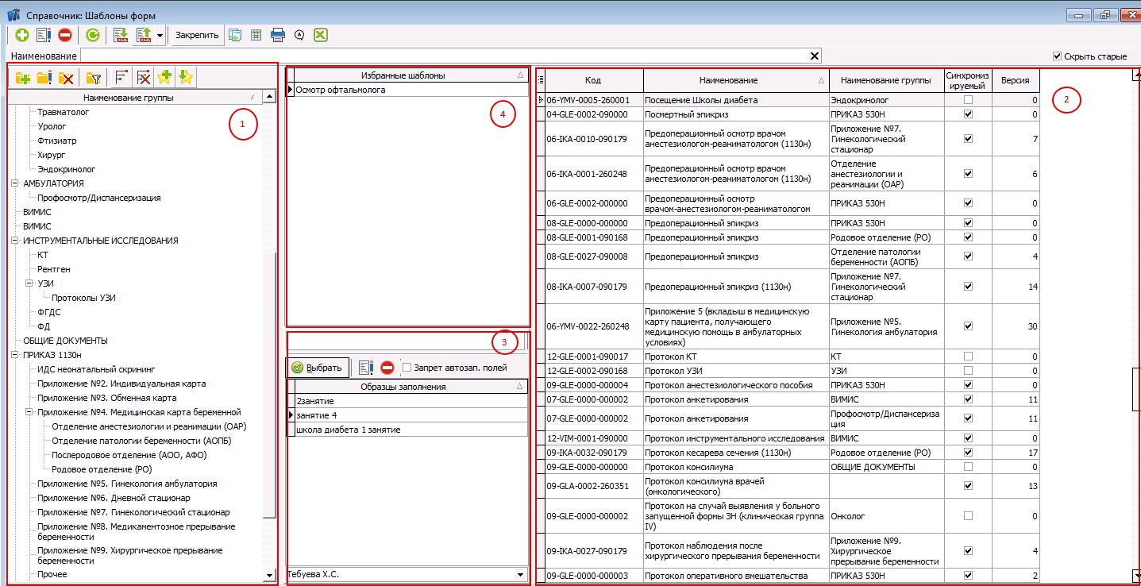Click the group tree structure icon
The image size is (1141, 586).
point(121,78)
